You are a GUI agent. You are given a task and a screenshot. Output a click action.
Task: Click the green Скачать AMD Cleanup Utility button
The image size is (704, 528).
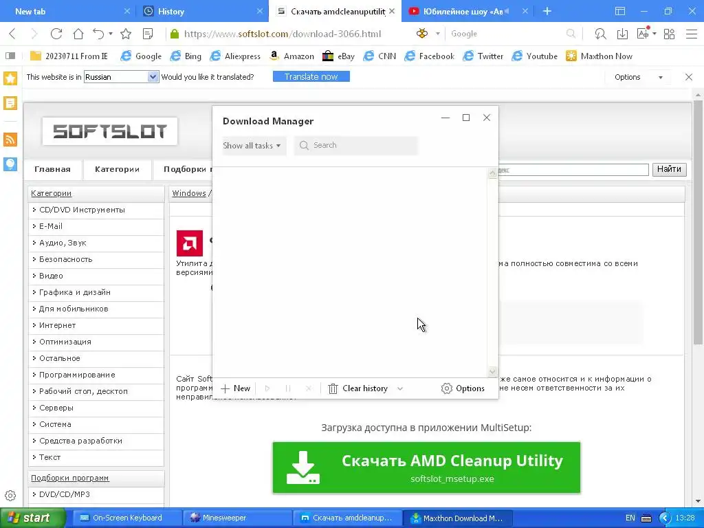click(x=426, y=467)
